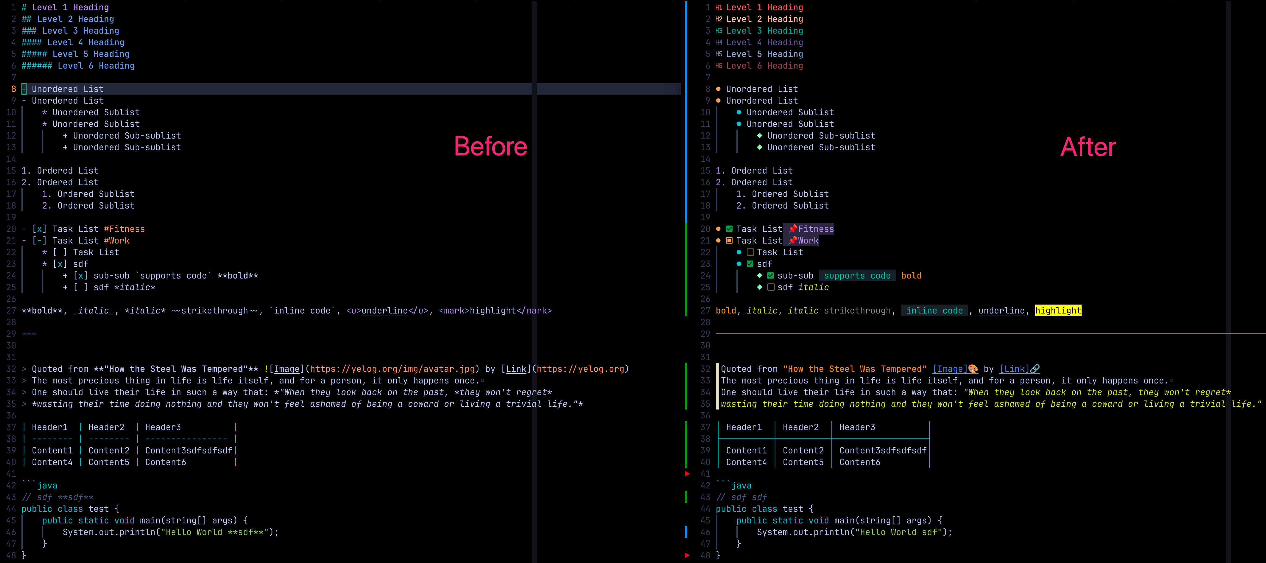Click the green diamond bullet on rendered line 13
The image size is (1266, 563).
pyautogui.click(x=759, y=147)
